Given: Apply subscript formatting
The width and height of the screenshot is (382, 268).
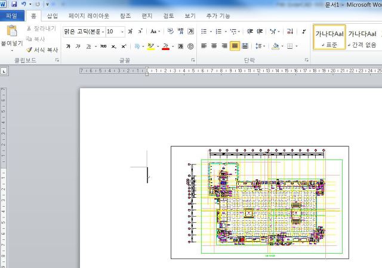Looking at the screenshot, I should click(x=113, y=46).
